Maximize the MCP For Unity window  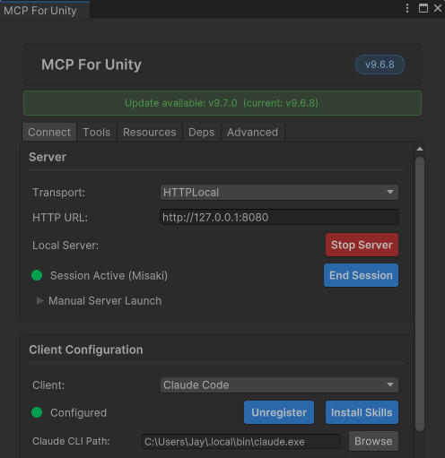pyautogui.click(x=423, y=8)
